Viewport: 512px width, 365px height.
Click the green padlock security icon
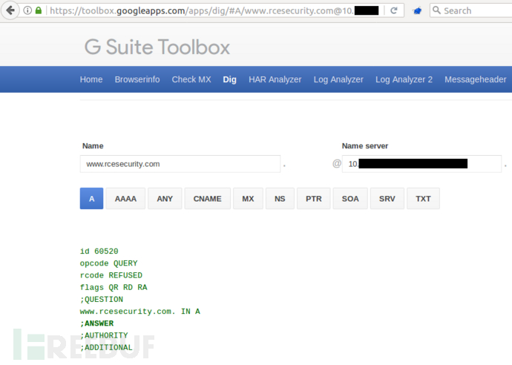click(x=39, y=10)
